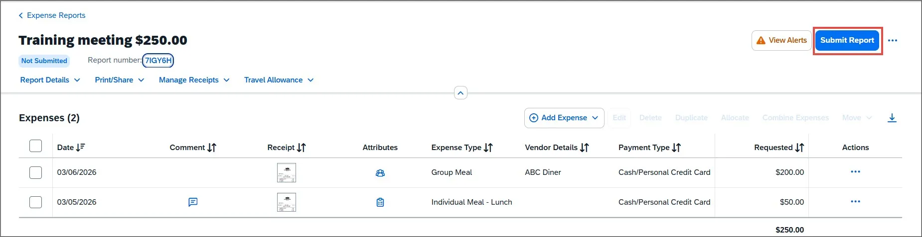This screenshot has width=922, height=237.
Task: Check the 03/05/2026 expense row
Action: 35,202
